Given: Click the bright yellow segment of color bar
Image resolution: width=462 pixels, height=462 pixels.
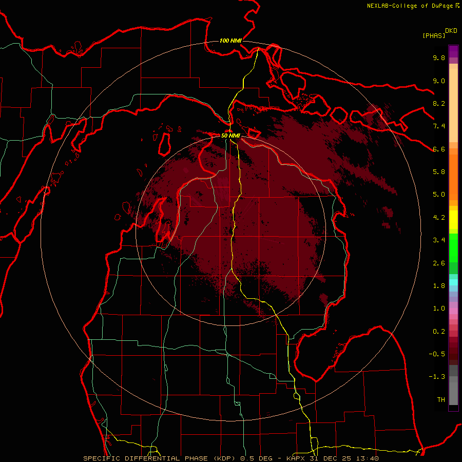Looking at the screenshot, I should (453, 220).
